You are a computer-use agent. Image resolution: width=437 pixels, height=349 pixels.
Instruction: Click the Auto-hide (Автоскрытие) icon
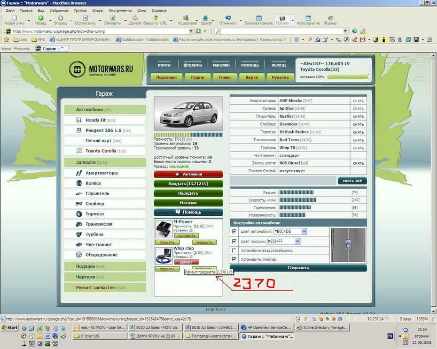(x=308, y=18)
